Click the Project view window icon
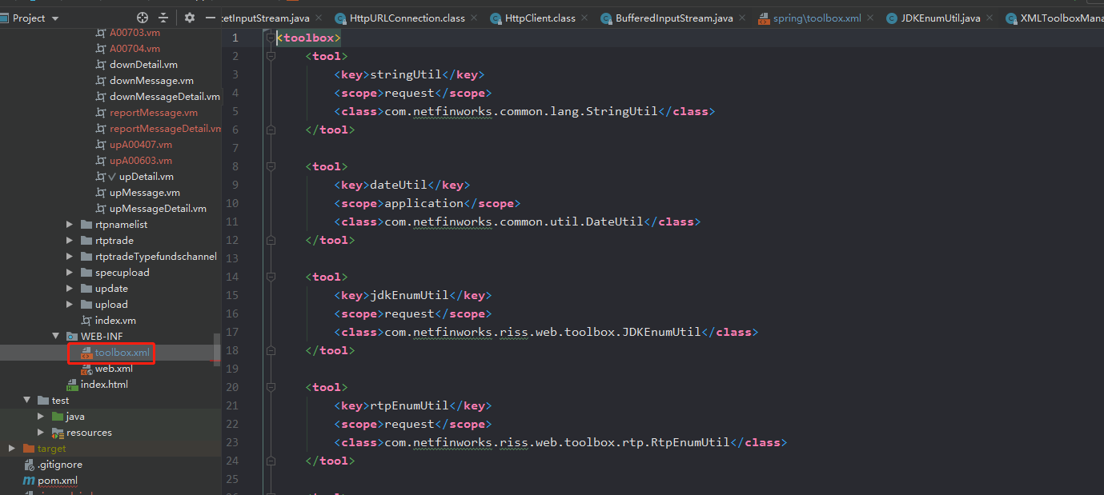1104x495 pixels. [4, 18]
